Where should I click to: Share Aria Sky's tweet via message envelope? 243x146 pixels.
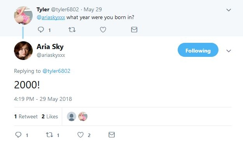[112, 135]
